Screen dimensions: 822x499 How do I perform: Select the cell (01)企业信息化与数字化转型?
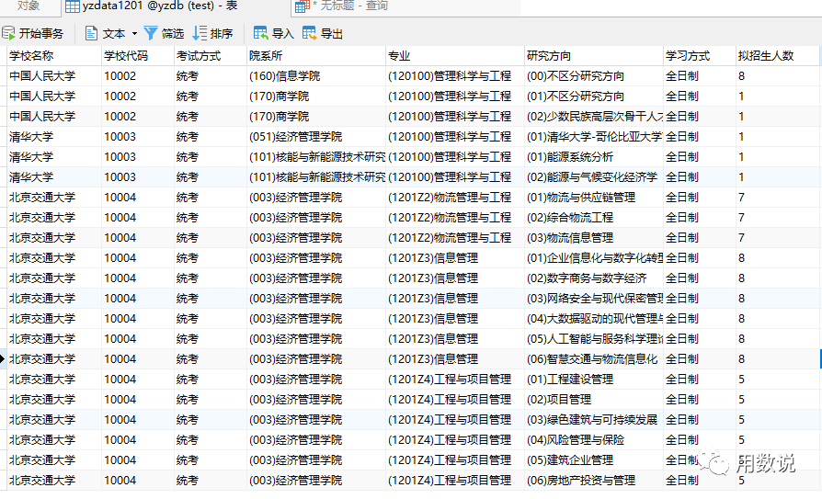(594, 258)
